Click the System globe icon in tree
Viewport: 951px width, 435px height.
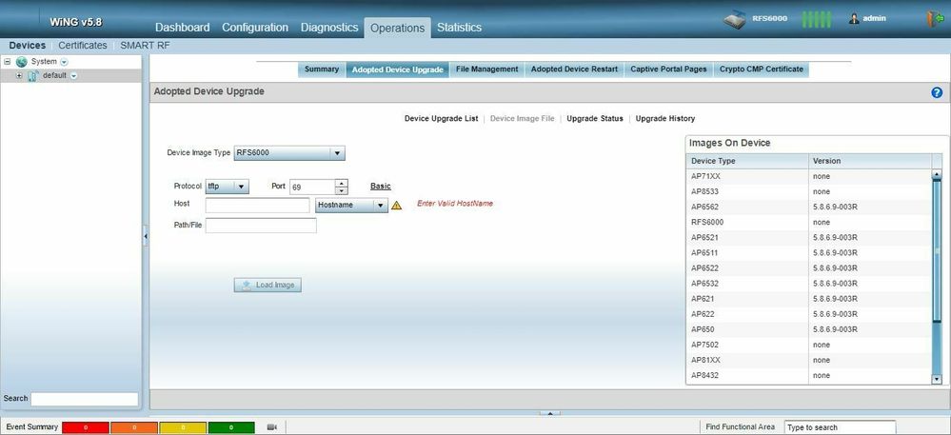tap(21, 62)
